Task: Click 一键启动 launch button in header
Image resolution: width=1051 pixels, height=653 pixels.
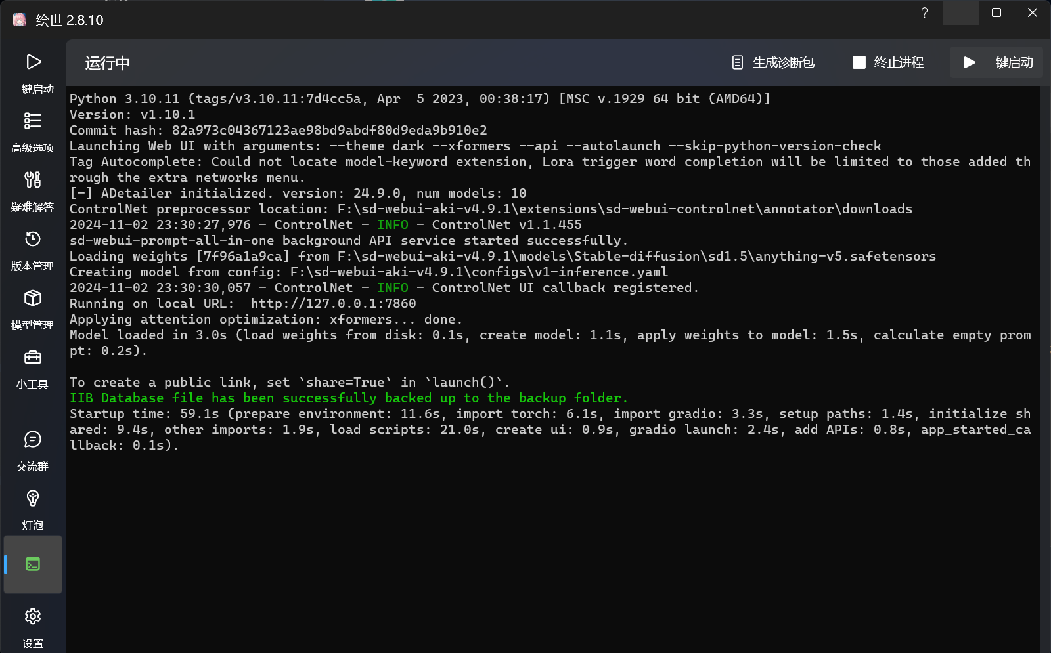Action: (x=996, y=62)
